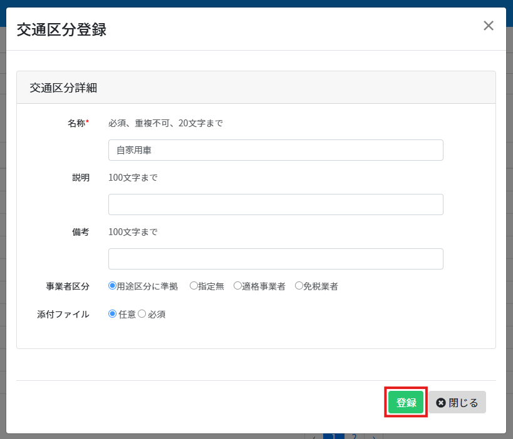Image resolution: width=513 pixels, height=439 pixels.
Task: Click into the empty 説明 text field
Action: [x=276, y=204]
